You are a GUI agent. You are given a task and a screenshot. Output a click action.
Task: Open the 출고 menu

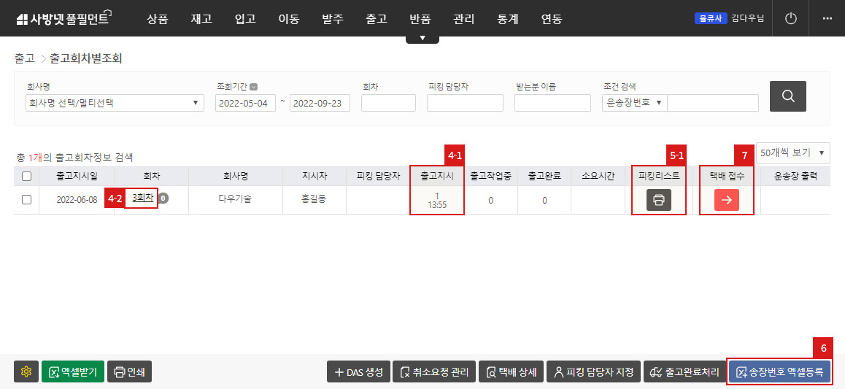click(376, 20)
